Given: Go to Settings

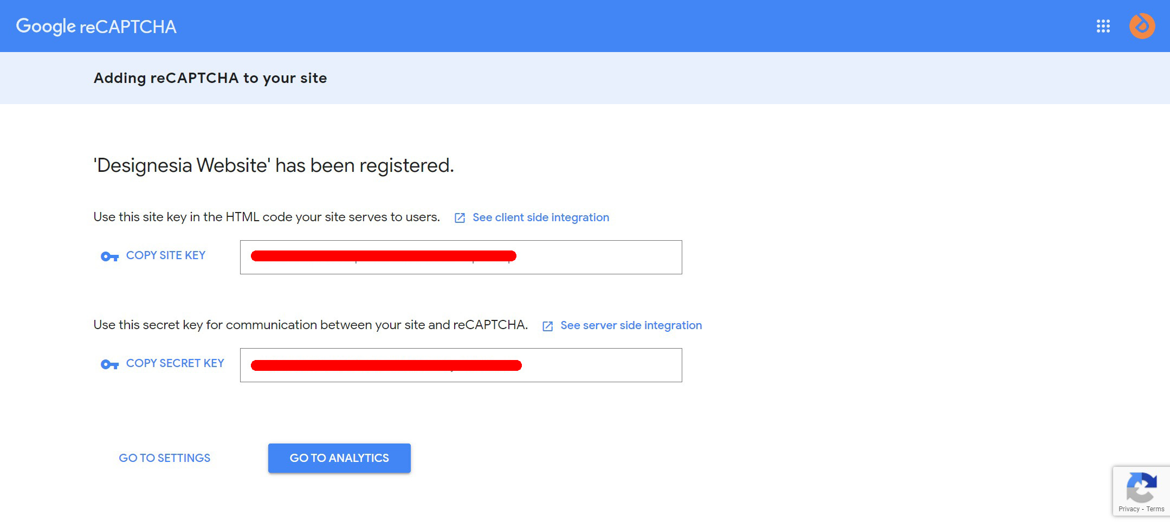Looking at the screenshot, I should 165,458.
